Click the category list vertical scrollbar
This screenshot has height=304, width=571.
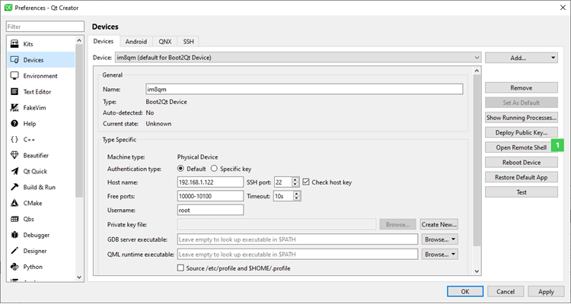79,120
